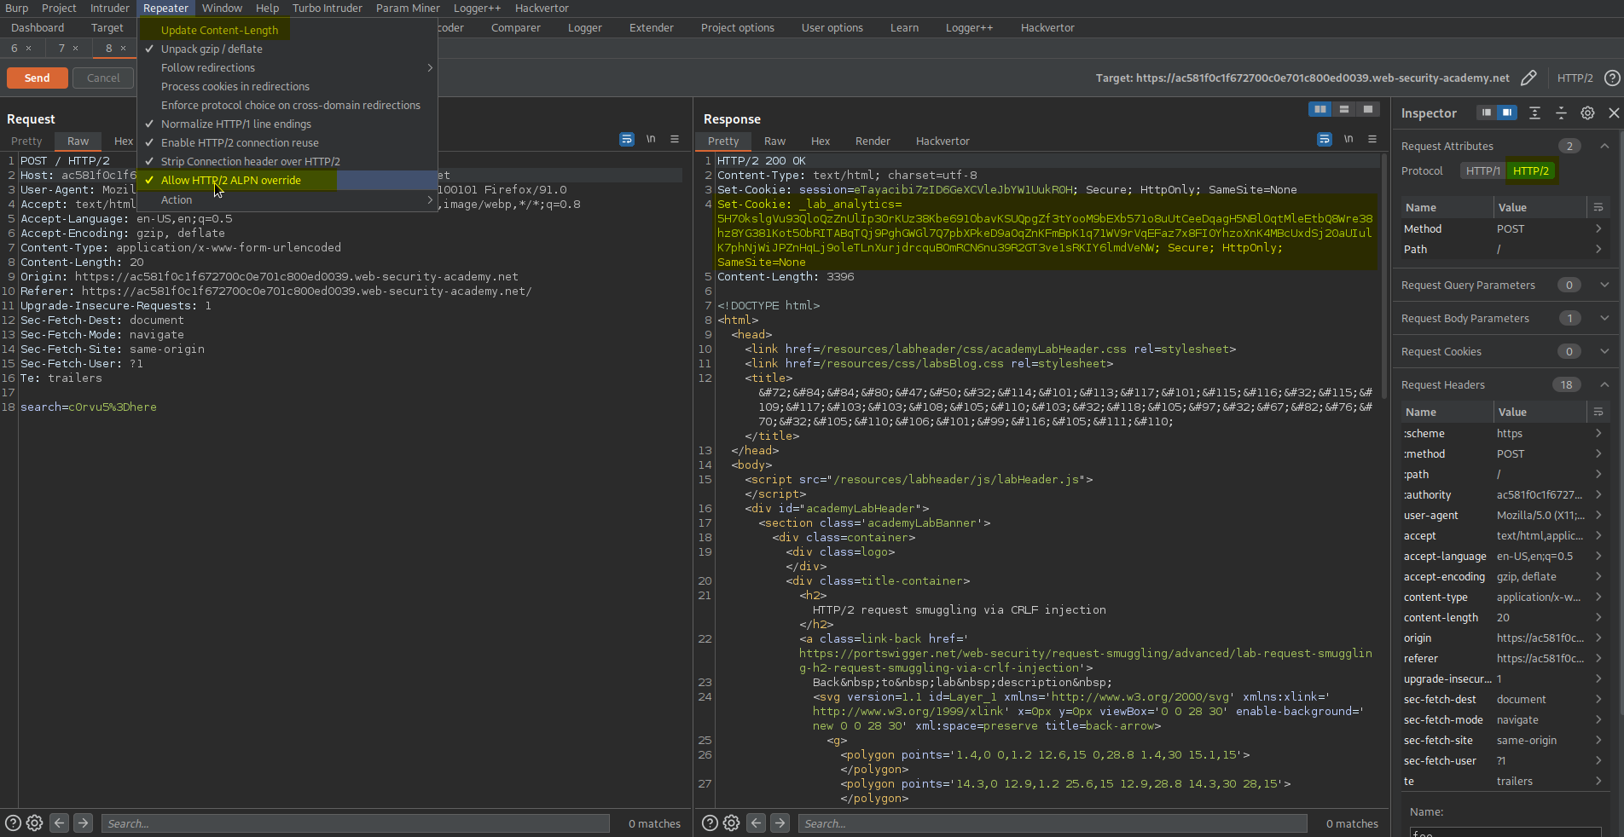Close the Inspector panel

pyautogui.click(x=1614, y=113)
